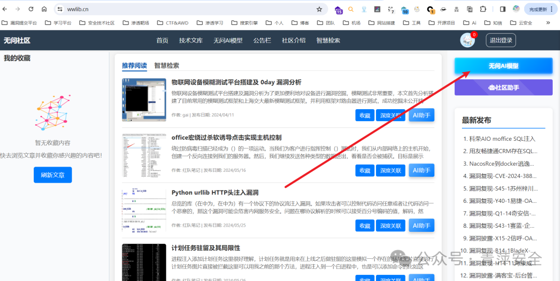Open thumbnail of 物联网设备模糊测试 article
Image resolution: width=560 pixels, height=281 pixels.
(x=144, y=100)
